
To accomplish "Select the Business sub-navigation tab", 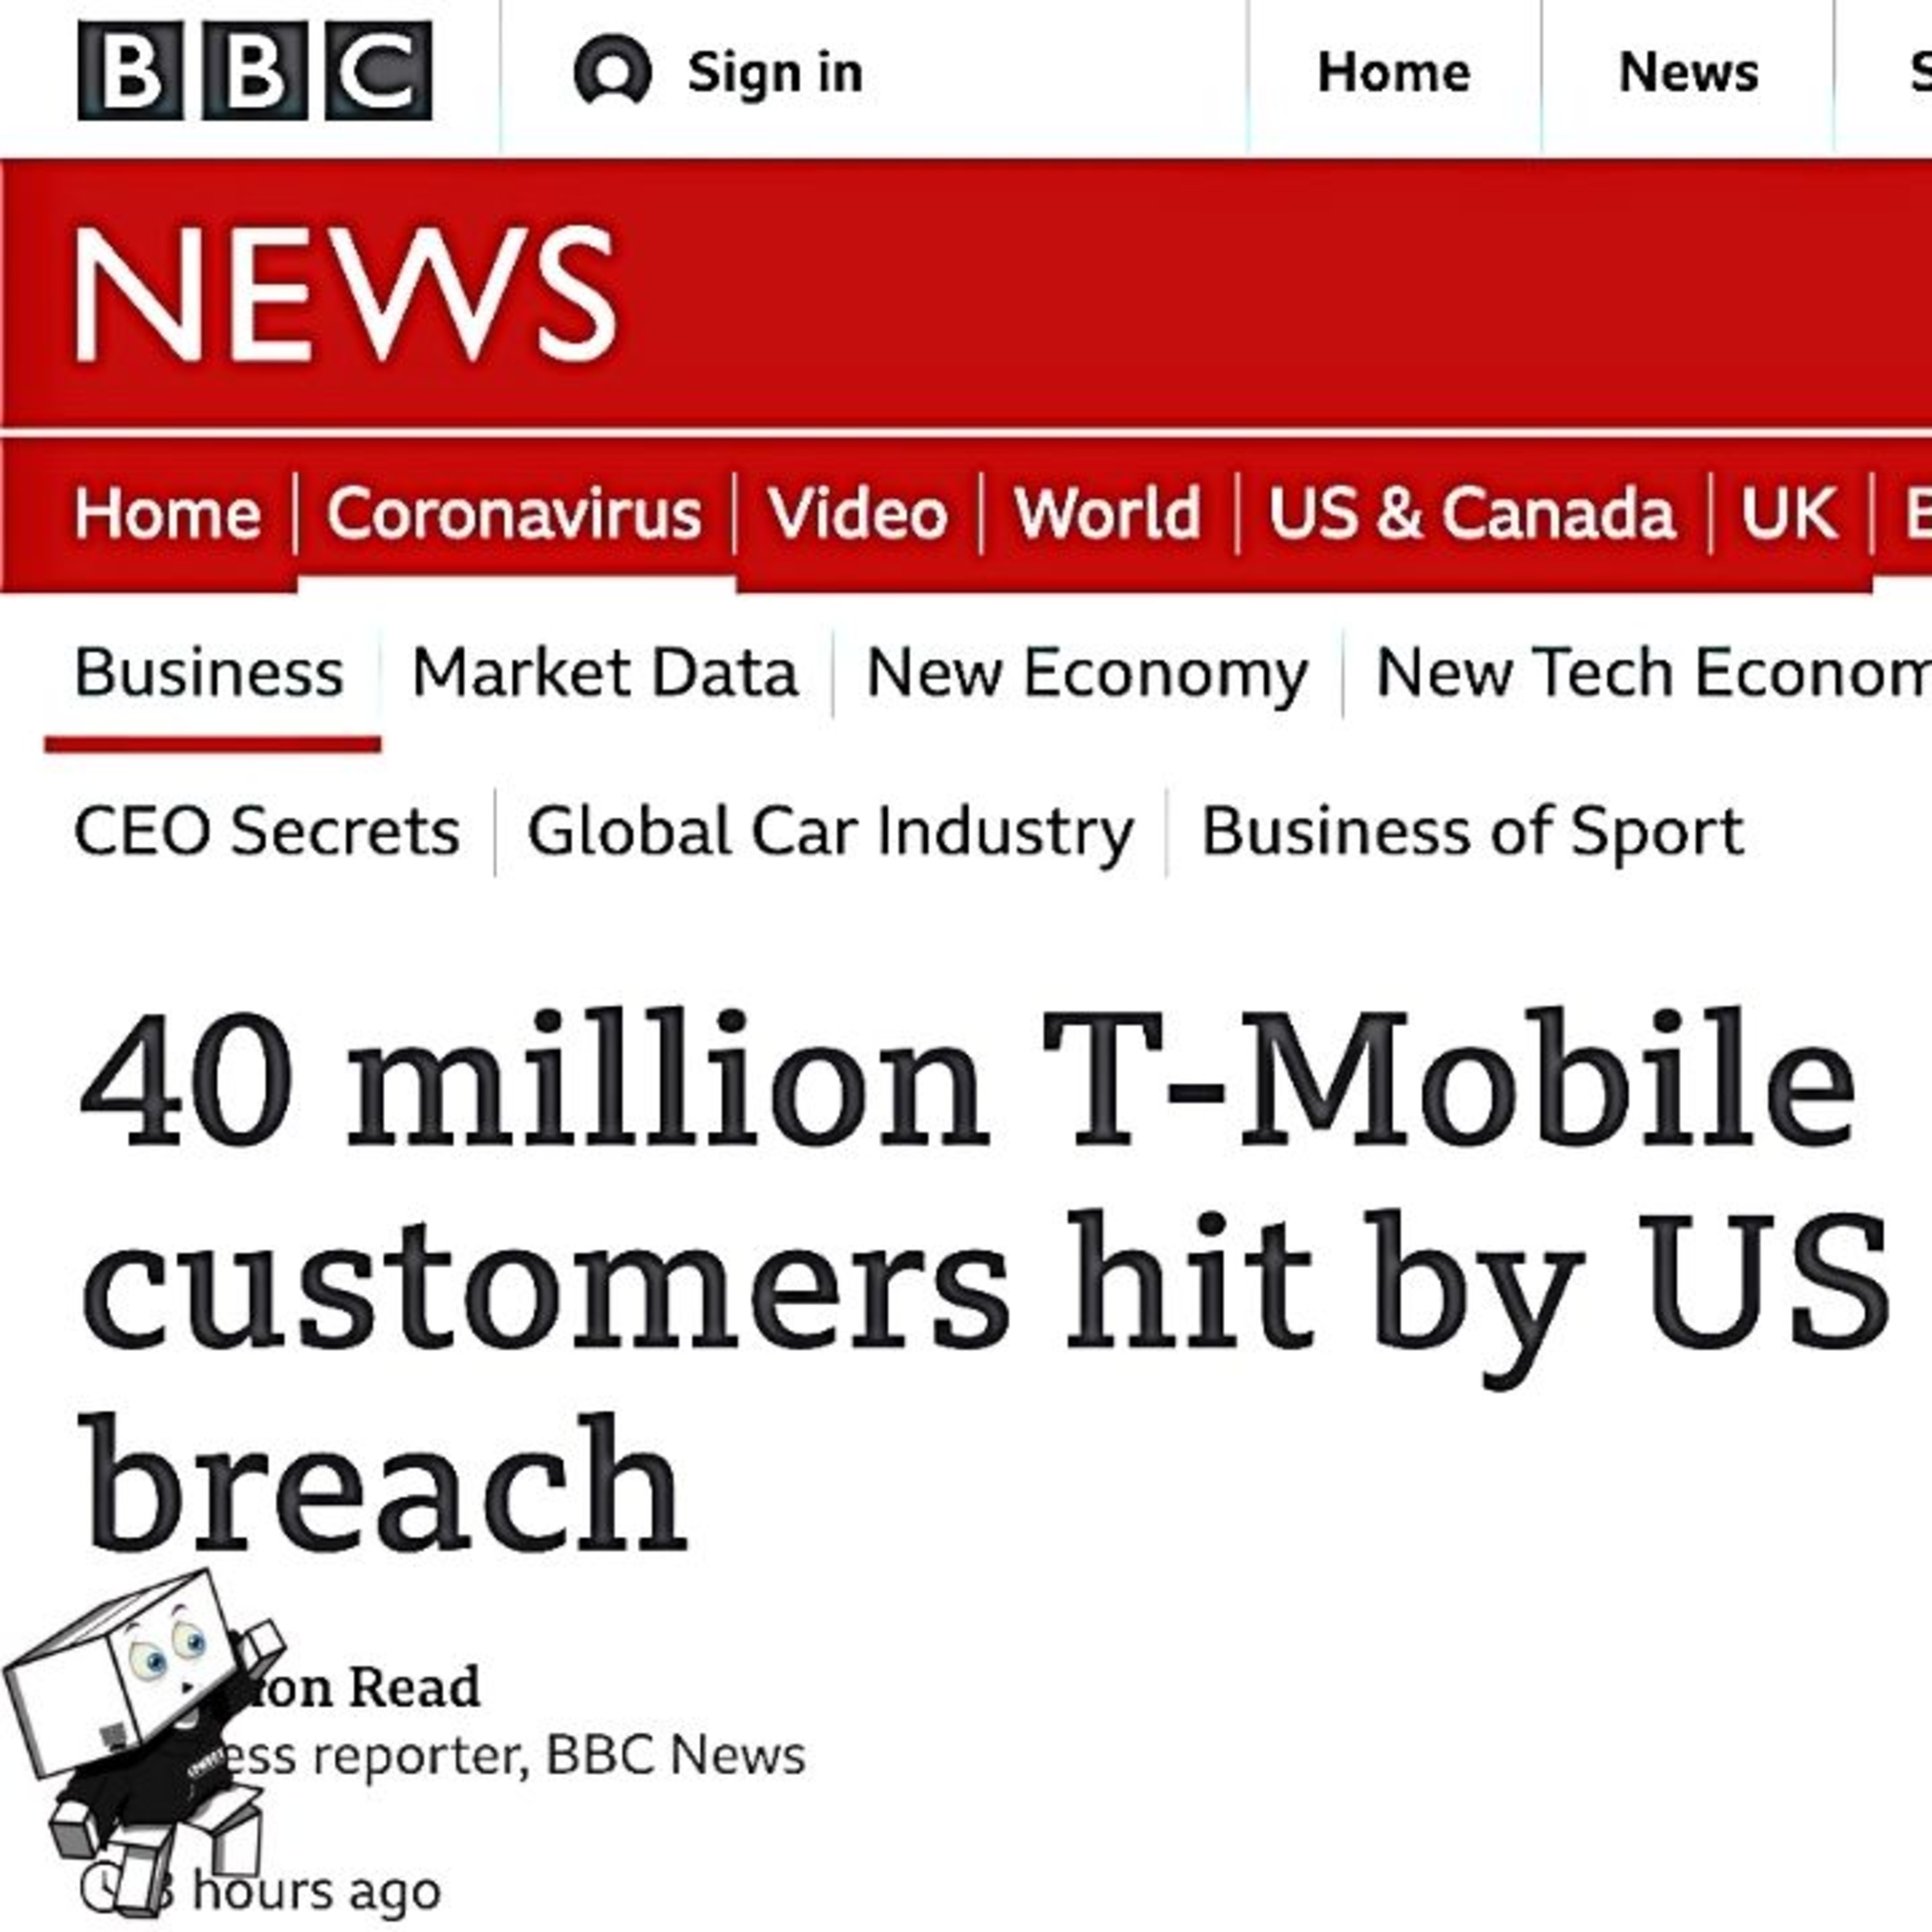I will click(209, 672).
